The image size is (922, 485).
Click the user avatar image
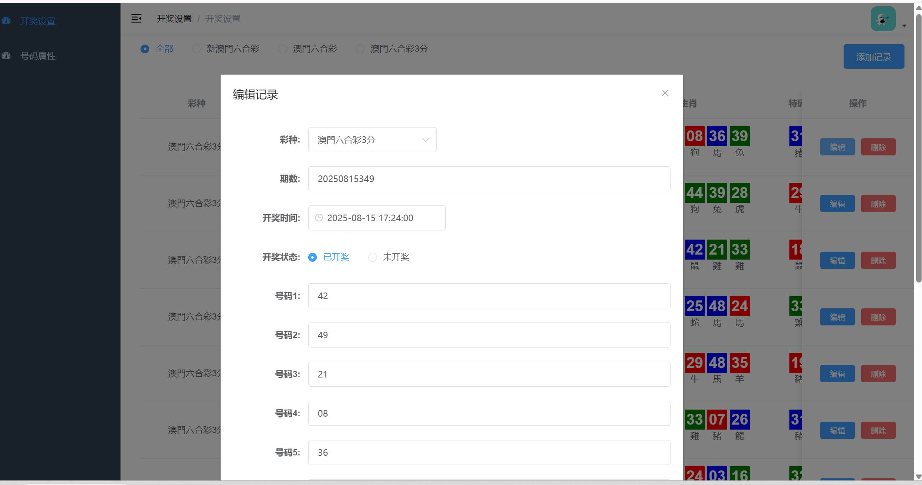[883, 19]
